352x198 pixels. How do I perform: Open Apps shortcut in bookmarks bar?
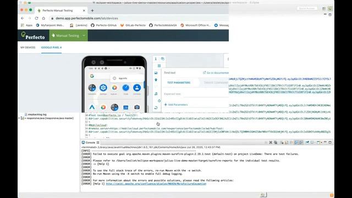click(27, 25)
